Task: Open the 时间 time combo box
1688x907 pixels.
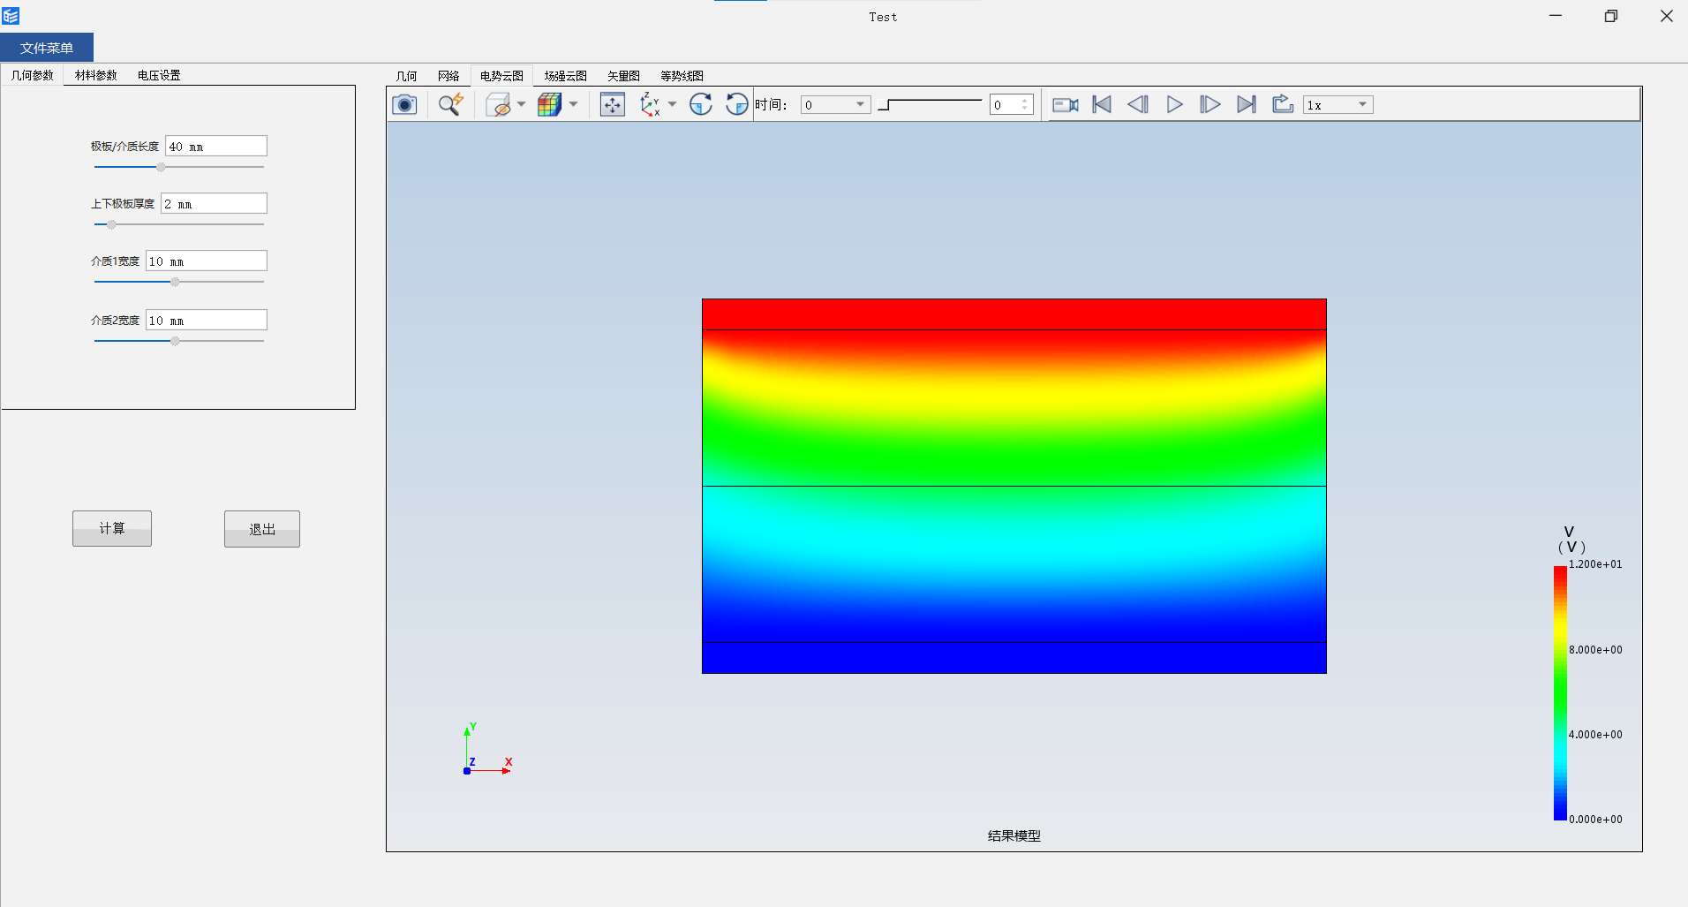Action: (835, 105)
